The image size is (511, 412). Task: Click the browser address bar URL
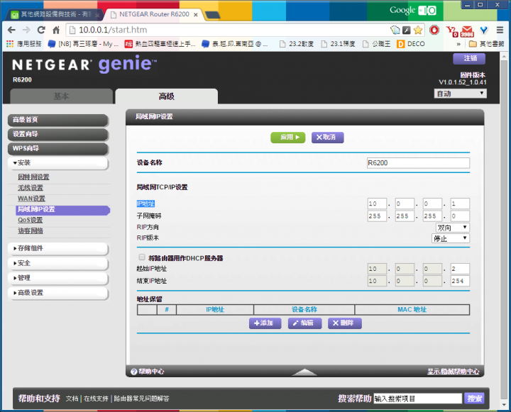113,30
